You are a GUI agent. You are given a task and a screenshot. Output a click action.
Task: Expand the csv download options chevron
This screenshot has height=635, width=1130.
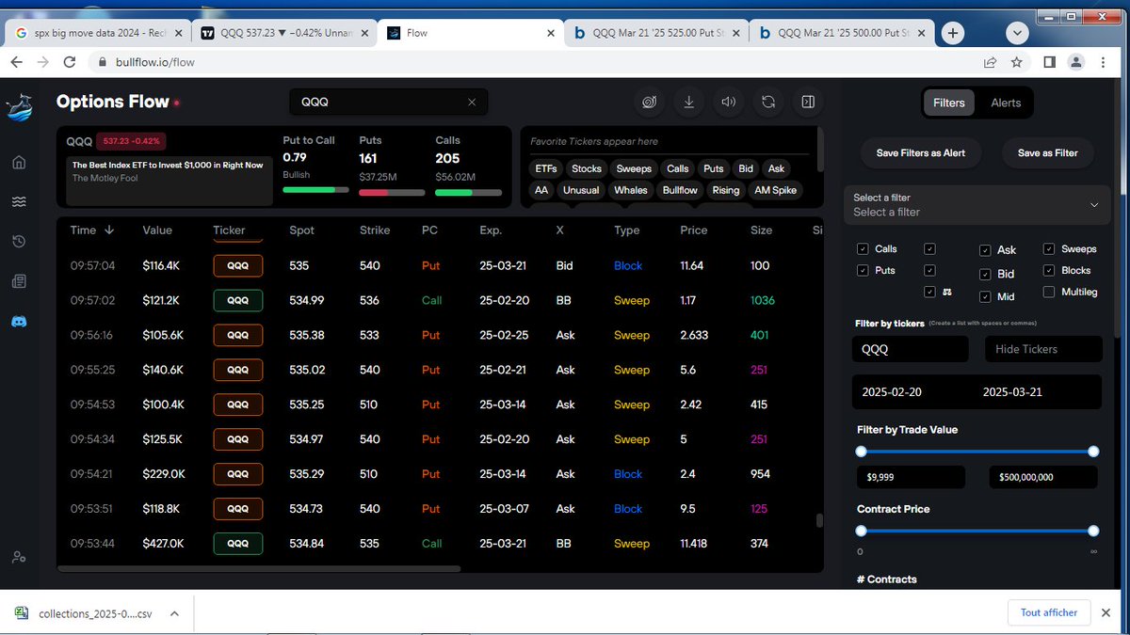(x=174, y=613)
